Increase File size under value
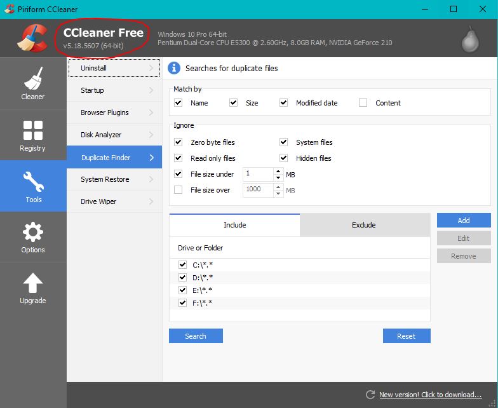The height and width of the screenshot is (408, 498). click(278, 171)
